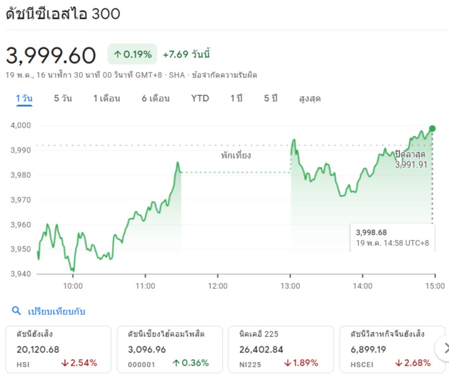This screenshot has width=449, height=374.
Task: Select the สูงสุด range tab
Action: pyautogui.click(x=309, y=98)
